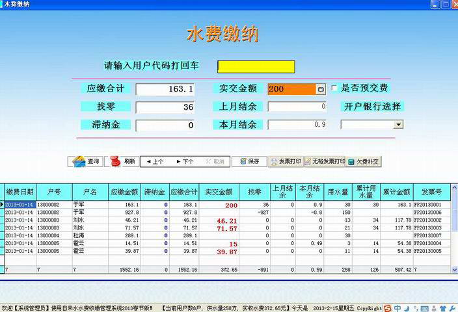Click the 实交金额 column header in table

[219, 192]
